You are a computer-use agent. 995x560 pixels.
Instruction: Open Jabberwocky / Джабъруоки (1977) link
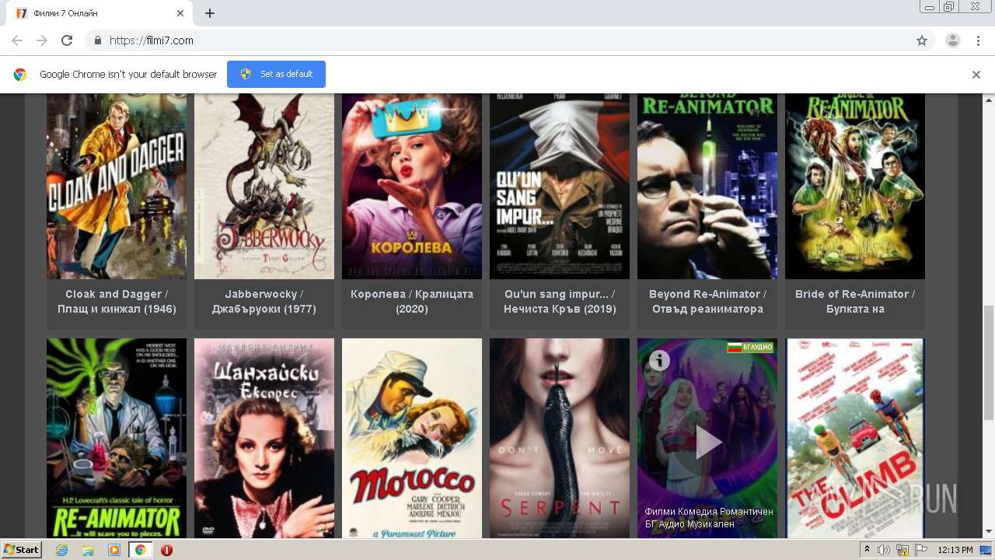pos(264,302)
